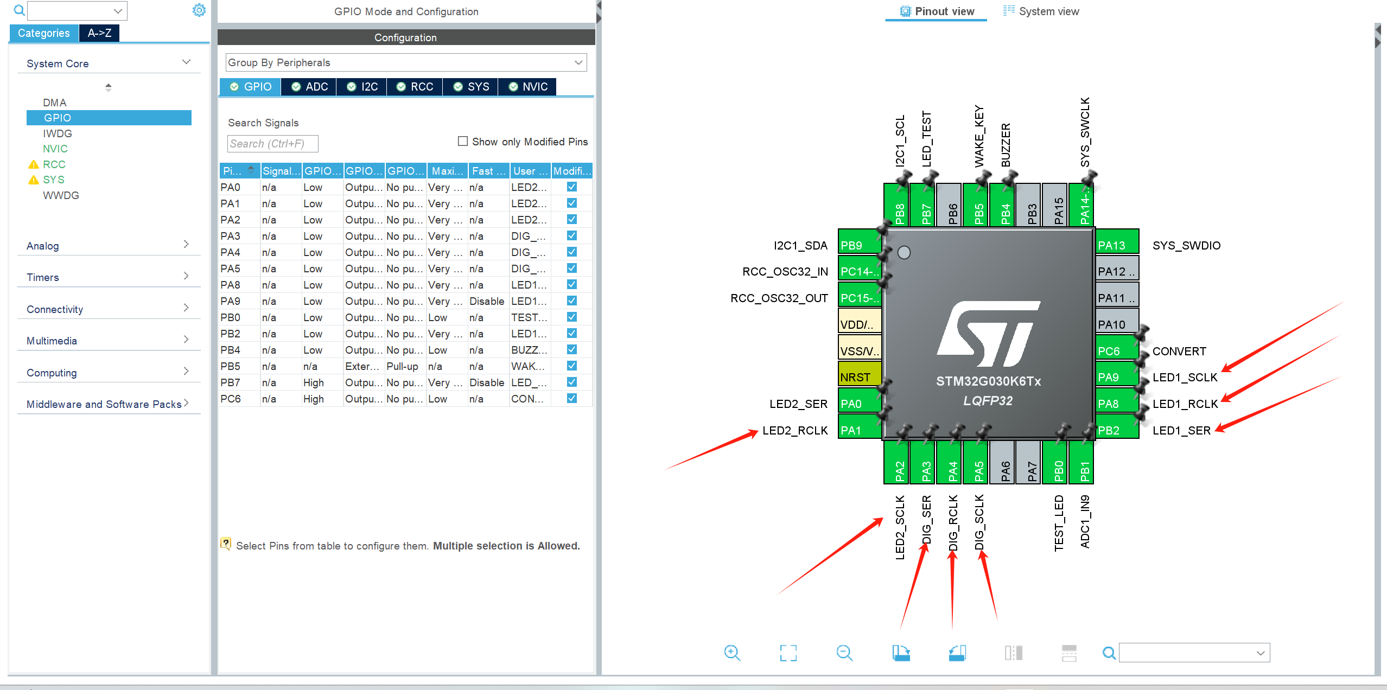1387x690 pixels.
Task: Rotate the chip counter-clockwise icon
Action: coord(957,653)
